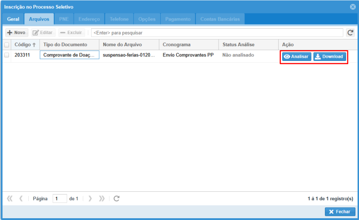Screen dimensions: 359x220
Task: Tick the select-all checkbox in header
Action: pos(7,45)
